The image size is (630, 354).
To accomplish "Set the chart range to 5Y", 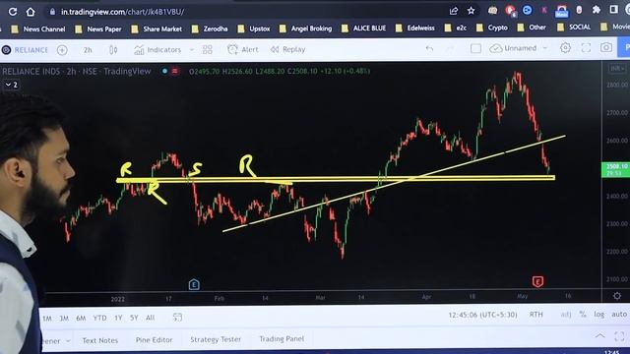I will coord(134,318).
